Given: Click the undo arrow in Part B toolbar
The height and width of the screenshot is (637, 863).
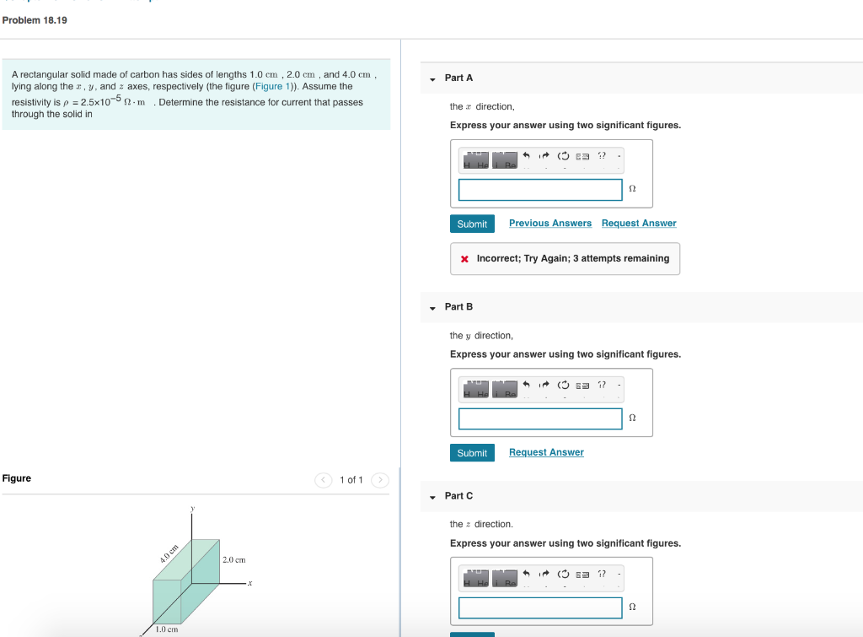Looking at the screenshot, I should tap(526, 385).
